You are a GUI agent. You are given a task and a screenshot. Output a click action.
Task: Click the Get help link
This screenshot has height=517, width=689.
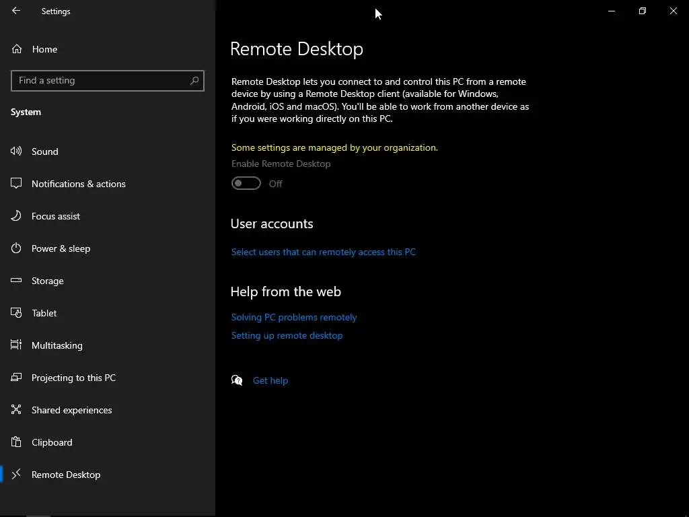(x=270, y=380)
